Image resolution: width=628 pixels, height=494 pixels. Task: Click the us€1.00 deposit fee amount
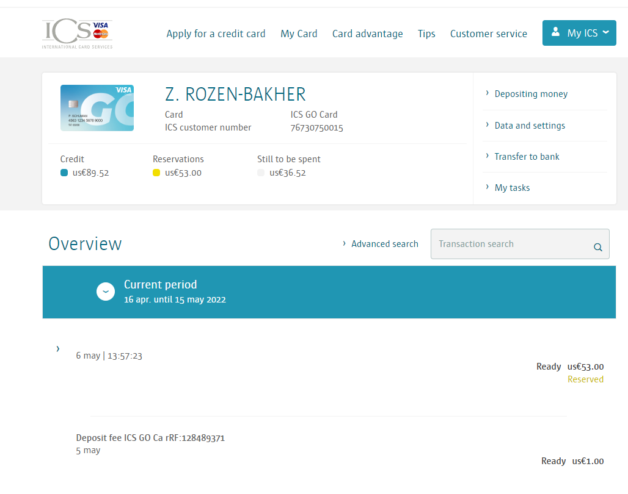(588, 461)
